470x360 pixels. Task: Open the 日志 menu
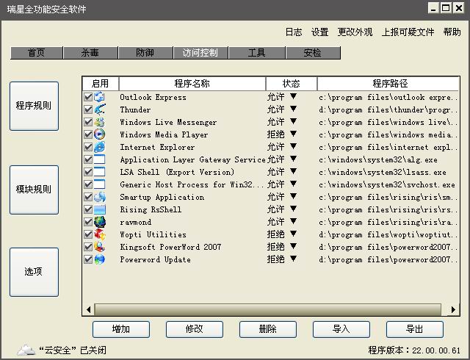click(x=294, y=32)
